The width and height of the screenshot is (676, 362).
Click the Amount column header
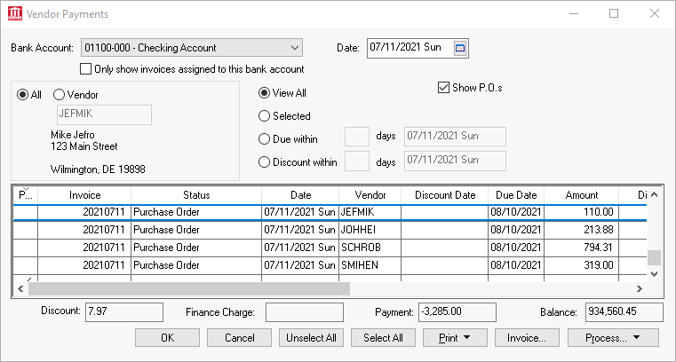tap(583, 195)
